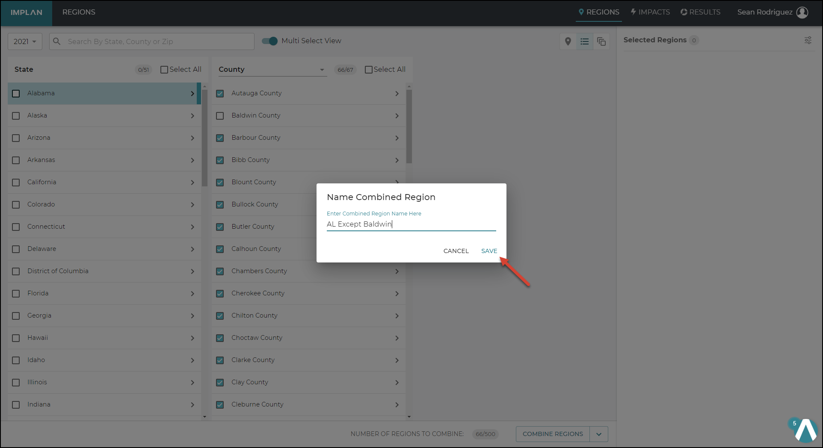Expand Hawaii chevron
823x448 pixels.
pos(192,338)
